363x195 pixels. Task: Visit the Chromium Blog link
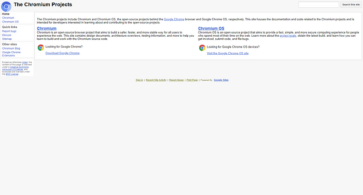[x=11, y=49]
